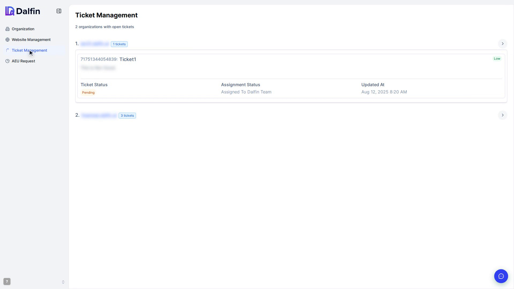Screen dimensions: 514x289
Task: Click the blurred ticket description text
Action: click(98, 68)
